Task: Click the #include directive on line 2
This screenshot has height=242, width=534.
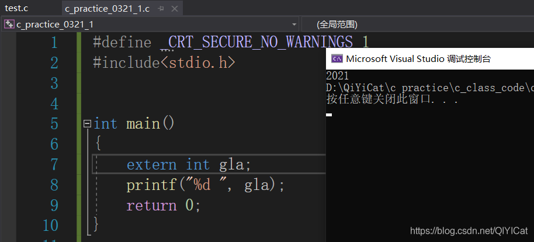Action: click(126, 63)
